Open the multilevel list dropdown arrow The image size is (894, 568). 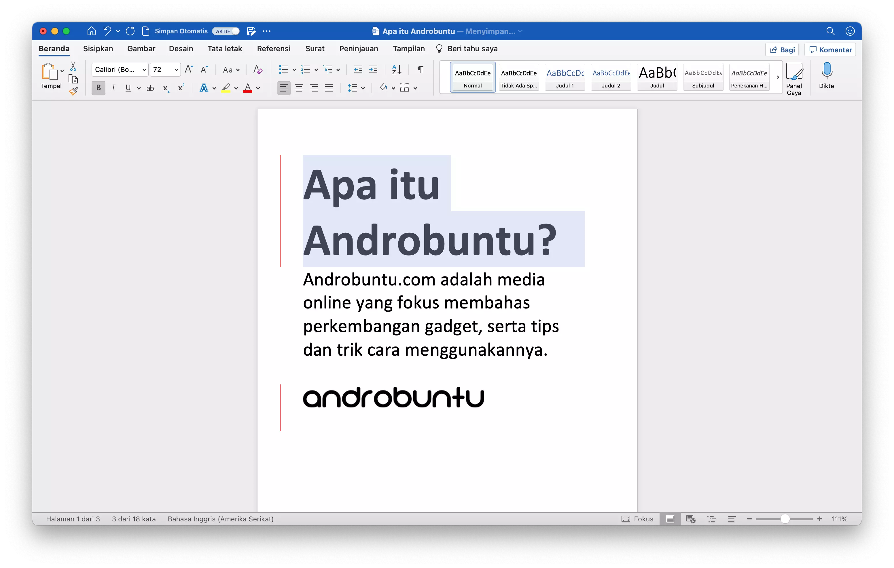(x=338, y=70)
